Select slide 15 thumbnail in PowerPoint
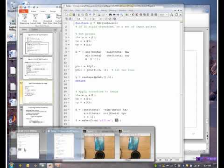This screenshot has height=168, width=224. click(x=38, y=43)
